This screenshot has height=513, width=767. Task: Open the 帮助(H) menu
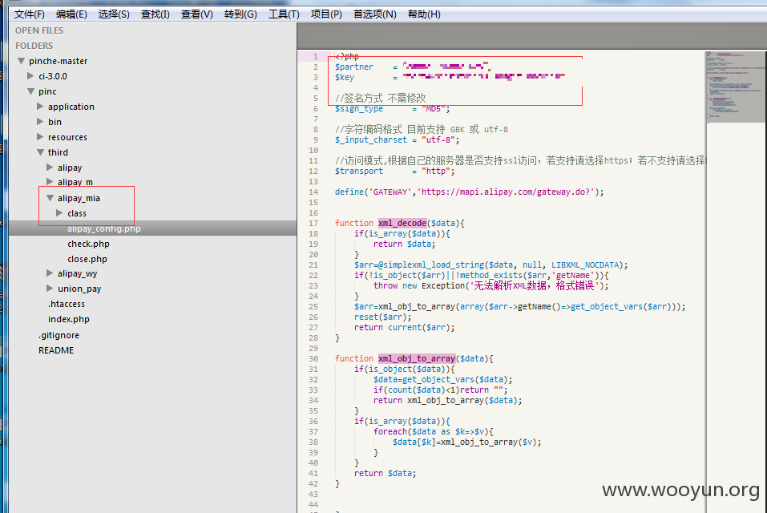[x=424, y=14]
